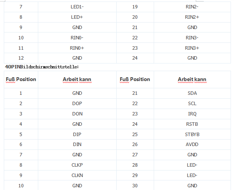Click the RIN3- table cell
Screen dimensions: 234x190
click(192, 37)
